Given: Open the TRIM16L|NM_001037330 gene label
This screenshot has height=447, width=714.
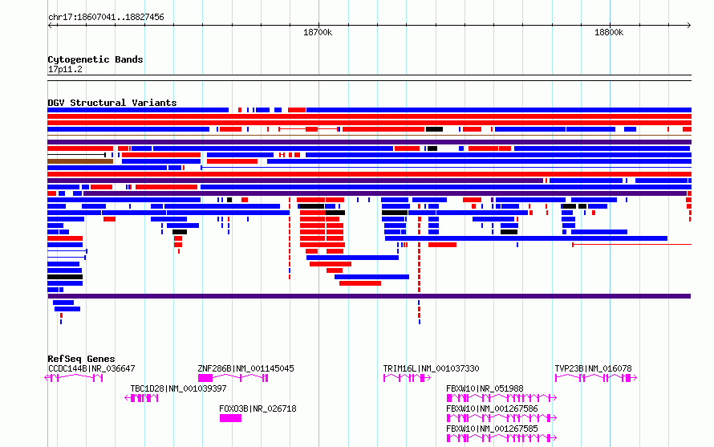Looking at the screenshot, I should click(431, 368).
